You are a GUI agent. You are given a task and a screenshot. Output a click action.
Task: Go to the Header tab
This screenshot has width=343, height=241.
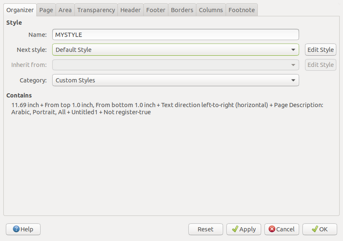[x=130, y=10]
